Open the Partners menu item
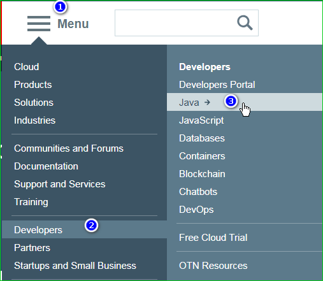This screenshot has width=323, height=281. point(32,248)
